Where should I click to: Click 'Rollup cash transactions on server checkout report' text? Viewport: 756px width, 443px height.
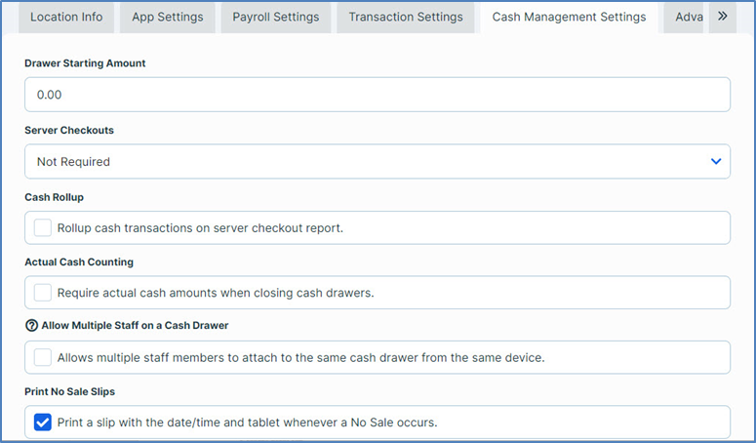pyautogui.click(x=200, y=228)
